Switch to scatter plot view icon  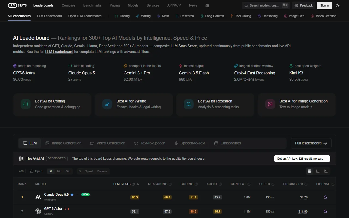pos(326,171)
